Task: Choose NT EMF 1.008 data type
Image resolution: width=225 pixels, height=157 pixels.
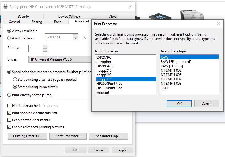Action: (189, 84)
